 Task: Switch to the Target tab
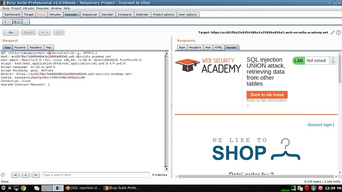click(28, 14)
